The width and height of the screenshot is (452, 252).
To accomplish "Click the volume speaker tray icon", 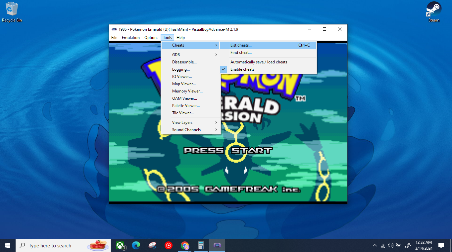I will click(391, 245).
